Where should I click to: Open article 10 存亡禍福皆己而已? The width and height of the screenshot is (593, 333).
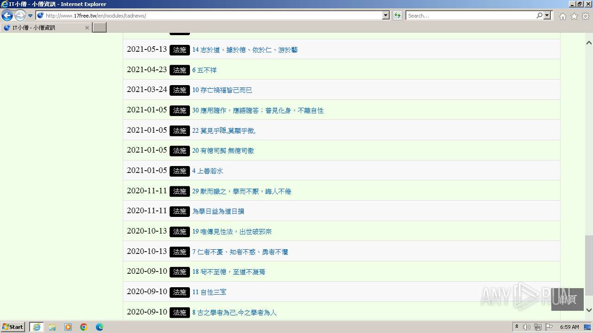[222, 90]
